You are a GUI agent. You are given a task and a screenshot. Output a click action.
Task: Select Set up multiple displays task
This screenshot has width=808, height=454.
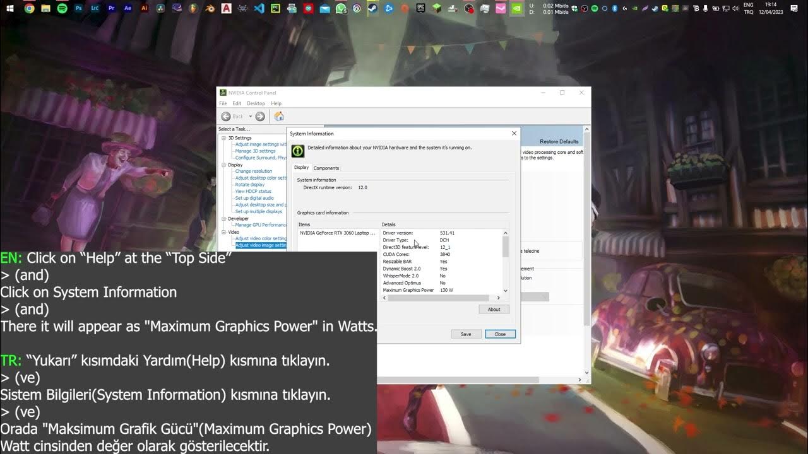(259, 212)
